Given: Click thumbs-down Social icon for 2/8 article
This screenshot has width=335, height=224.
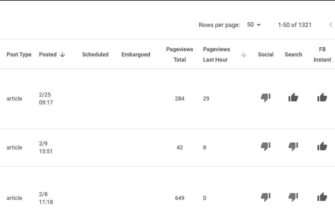Looking at the screenshot, I should click(x=266, y=197).
